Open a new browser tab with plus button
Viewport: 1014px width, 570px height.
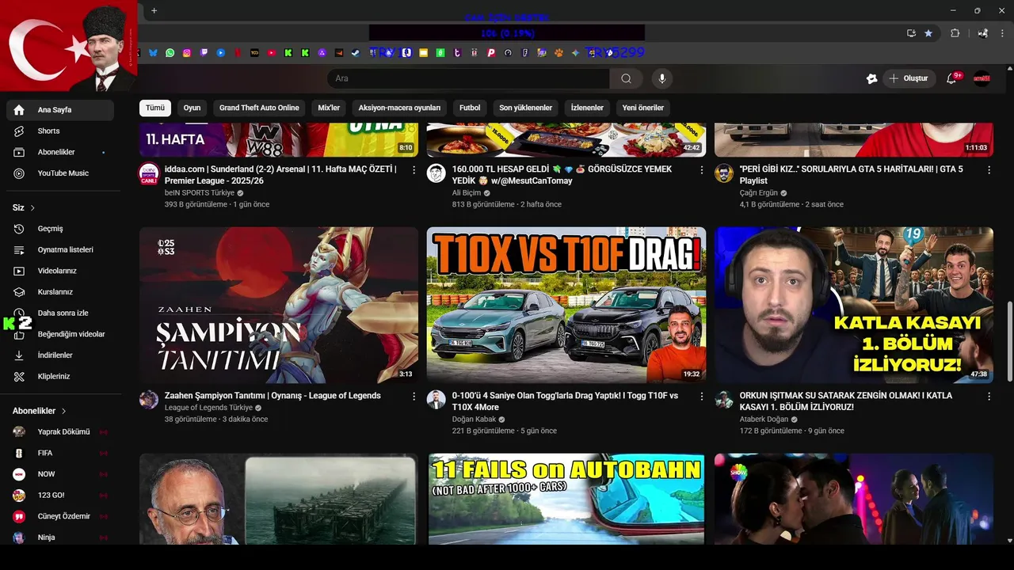pyautogui.click(x=154, y=10)
